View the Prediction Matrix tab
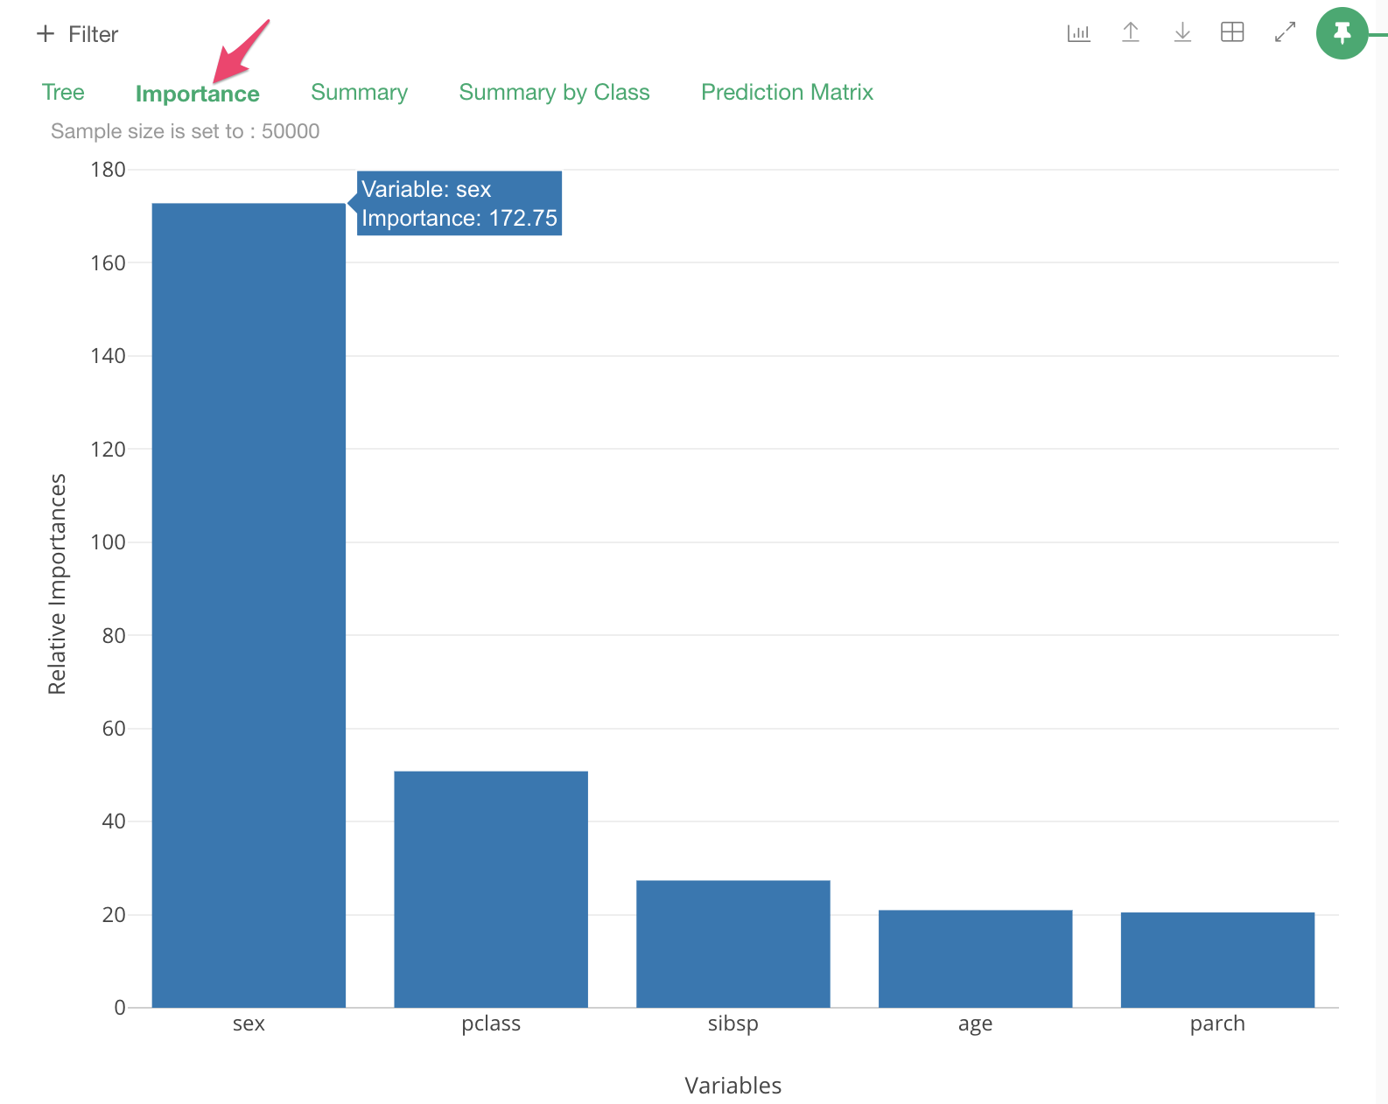The height and width of the screenshot is (1104, 1388). pyautogui.click(x=787, y=93)
